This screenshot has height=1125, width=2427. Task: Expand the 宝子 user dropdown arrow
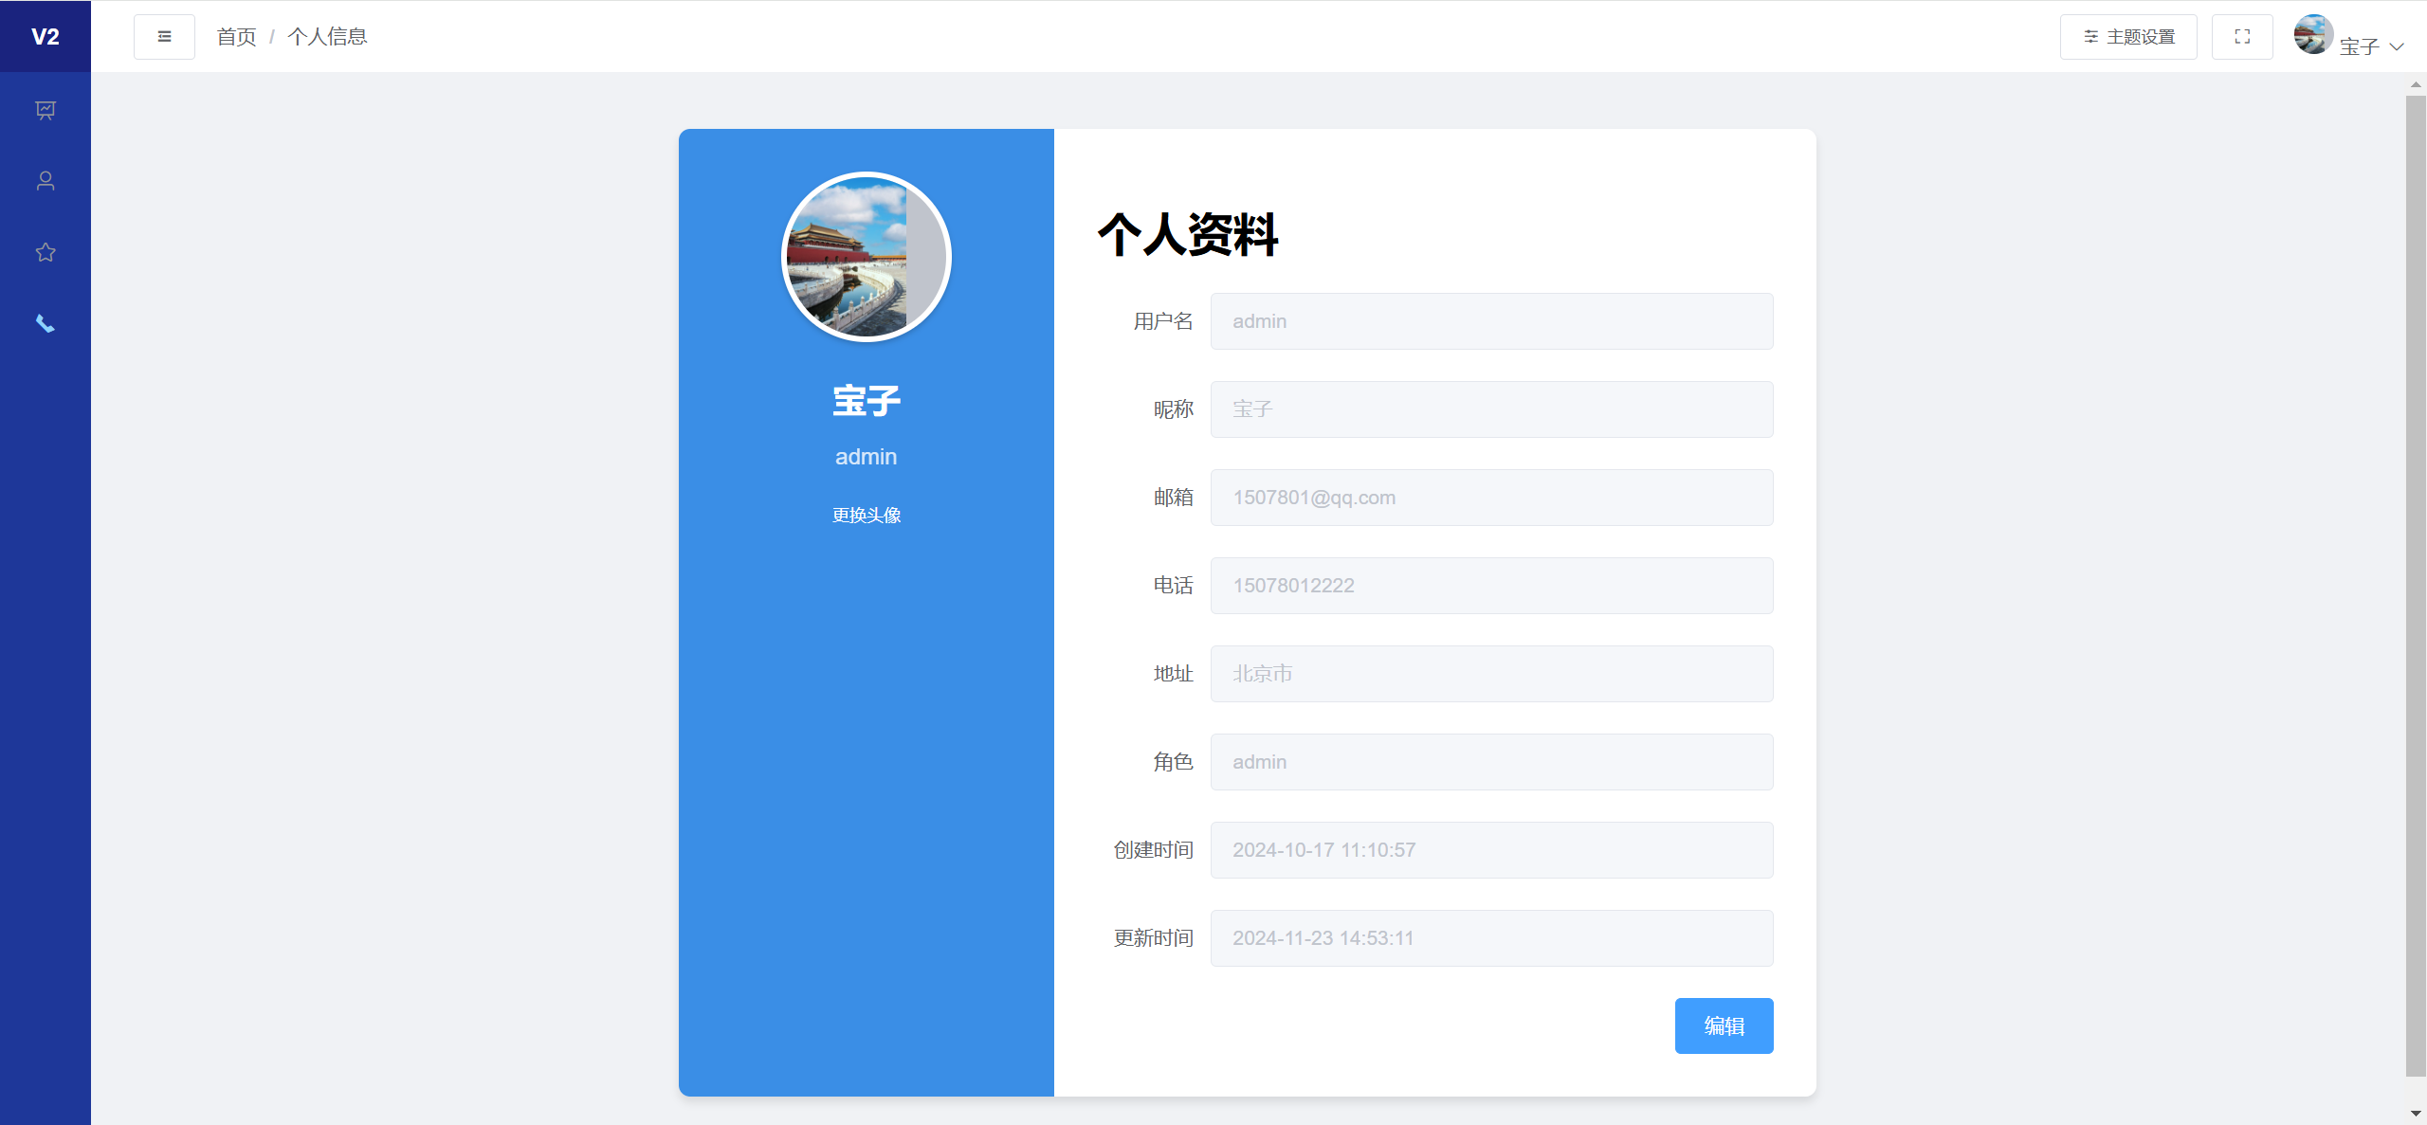(2397, 46)
